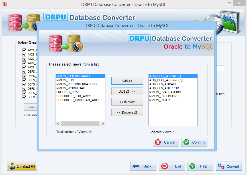Select PRODUCT_PRIVS in available views
The height and width of the screenshot is (175, 247).
pos(80,92)
